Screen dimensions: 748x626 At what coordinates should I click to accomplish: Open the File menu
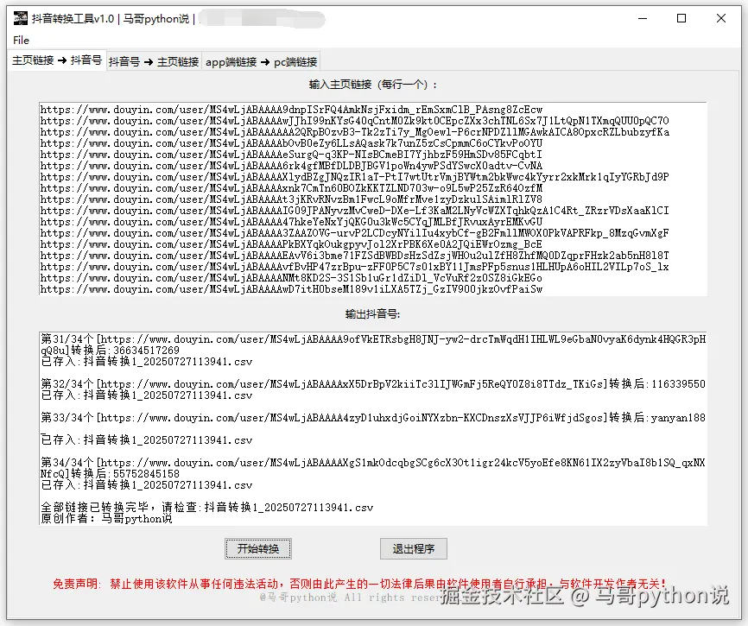tap(20, 40)
